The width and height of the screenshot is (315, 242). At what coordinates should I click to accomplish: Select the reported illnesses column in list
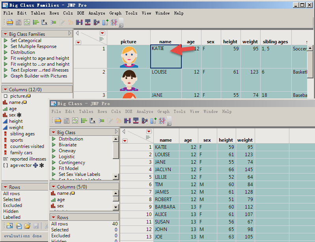pos(28,159)
